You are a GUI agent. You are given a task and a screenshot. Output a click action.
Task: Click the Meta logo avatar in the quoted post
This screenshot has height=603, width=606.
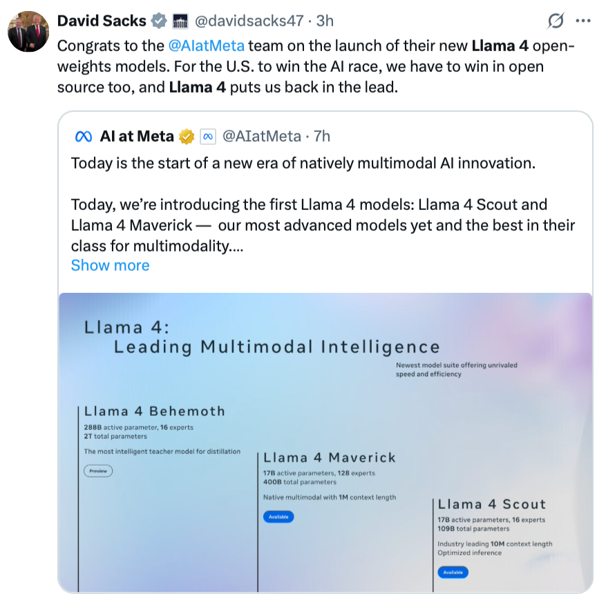click(x=83, y=136)
